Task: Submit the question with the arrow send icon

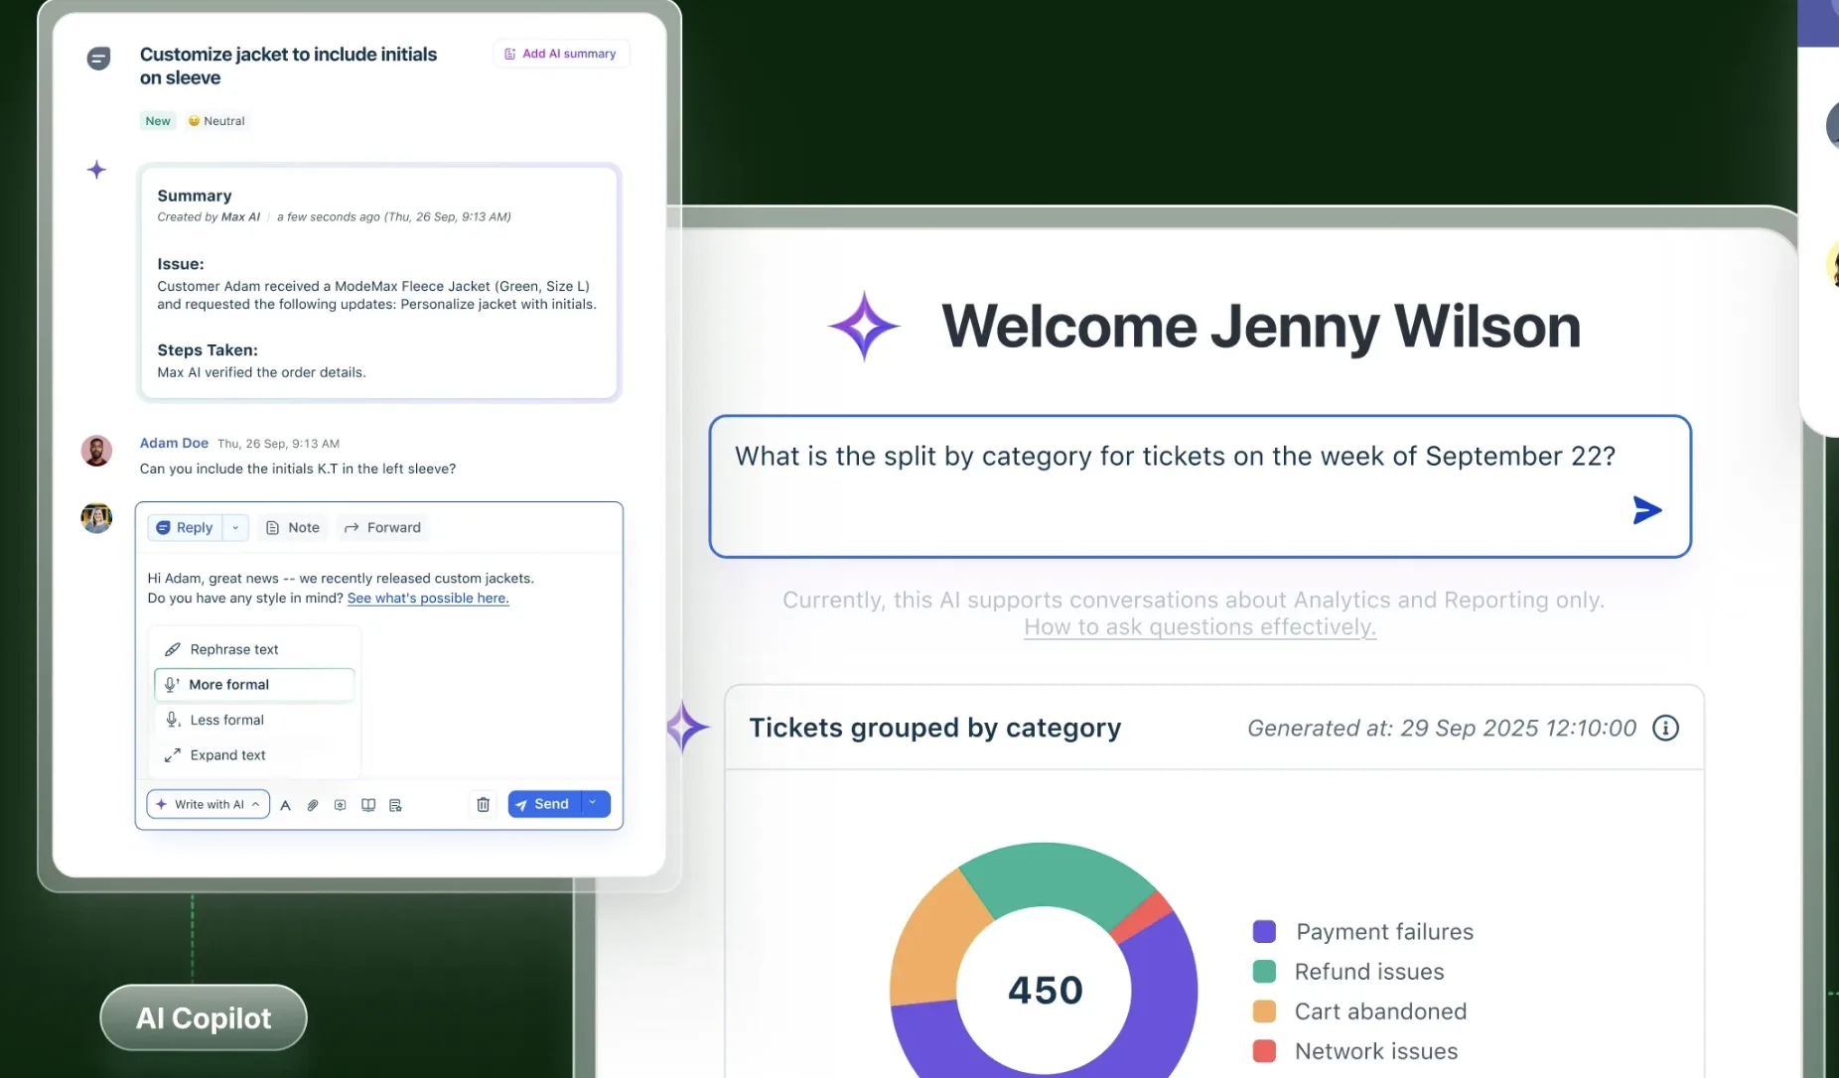Action: [x=1647, y=510]
